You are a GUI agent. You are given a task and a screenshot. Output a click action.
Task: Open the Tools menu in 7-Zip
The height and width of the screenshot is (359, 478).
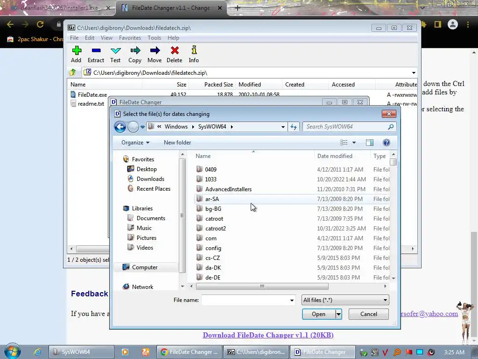154,38
